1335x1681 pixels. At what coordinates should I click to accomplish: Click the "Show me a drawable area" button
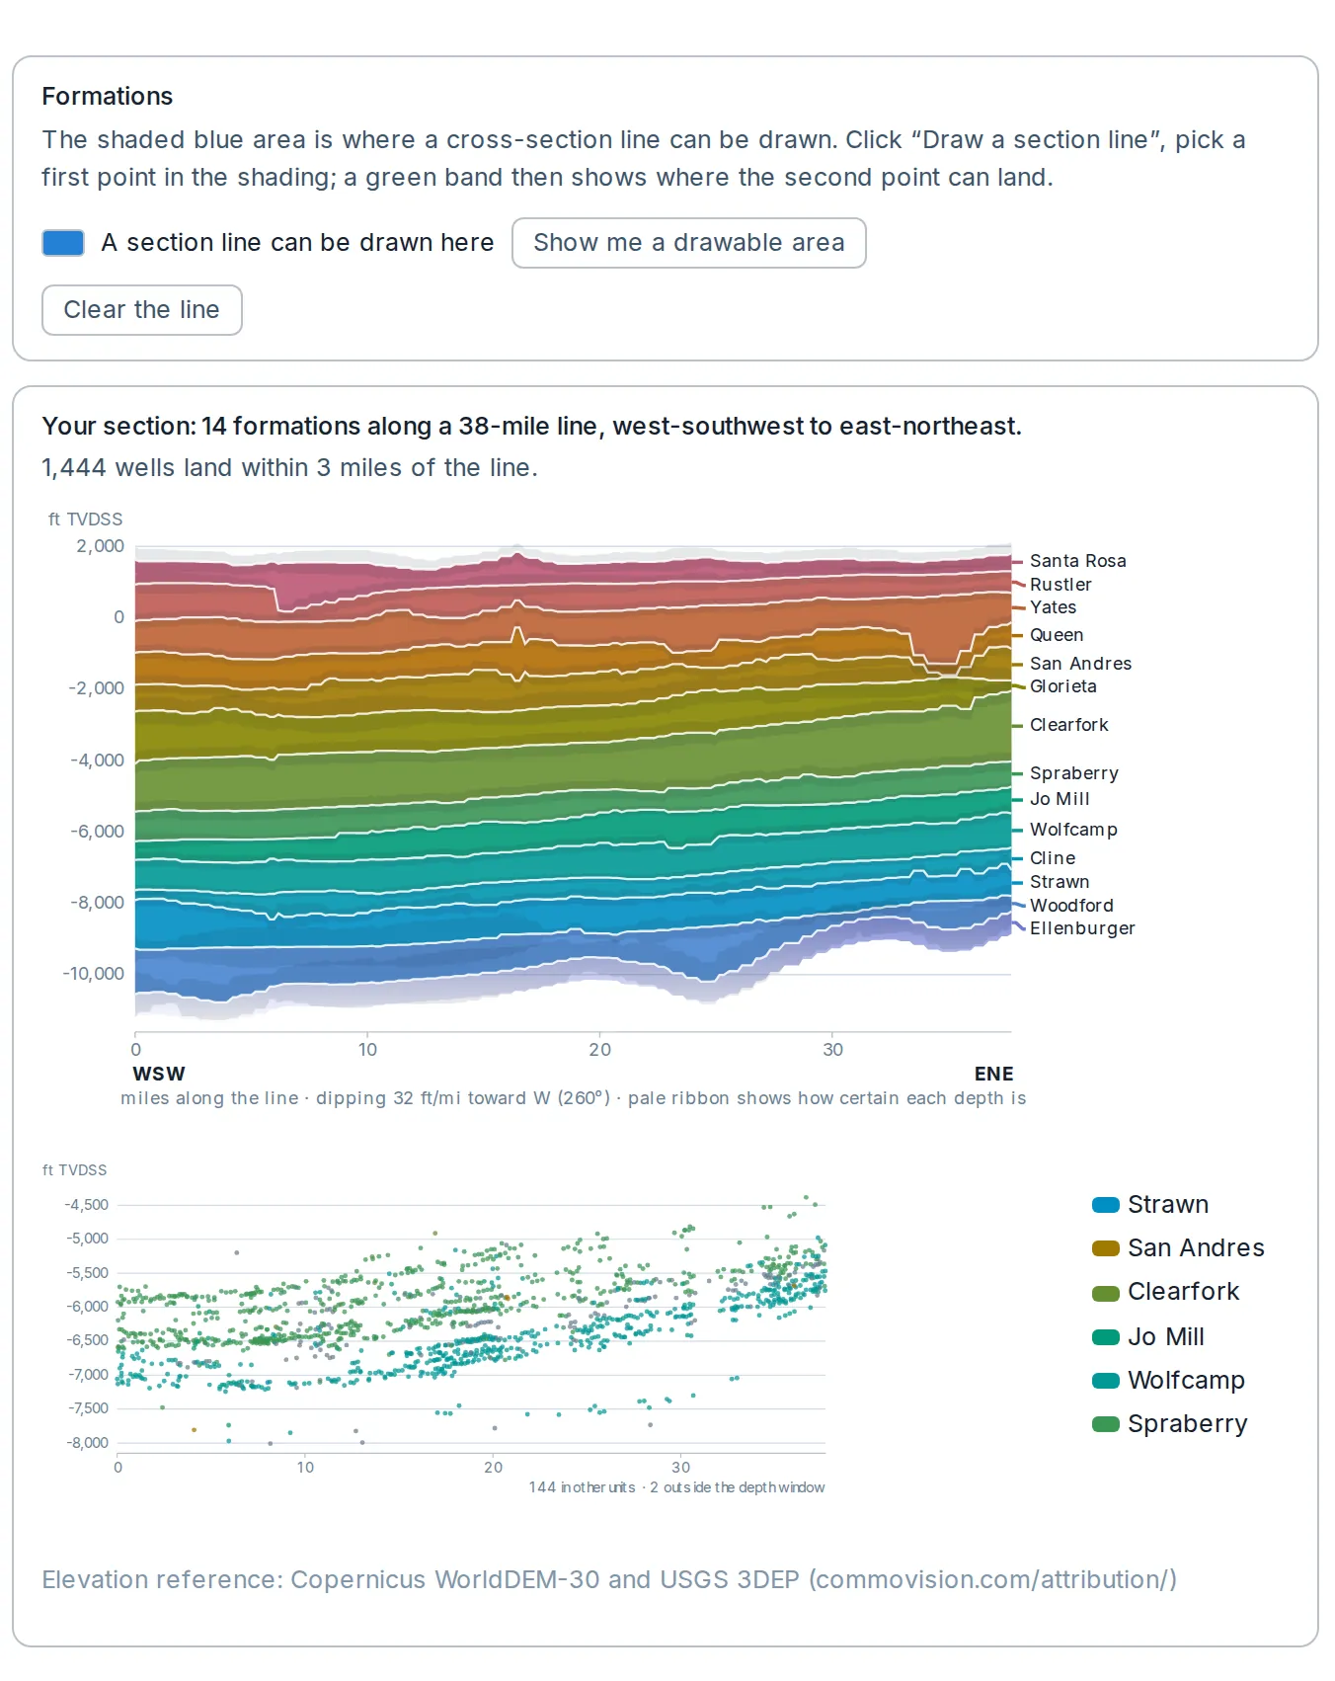tap(688, 243)
